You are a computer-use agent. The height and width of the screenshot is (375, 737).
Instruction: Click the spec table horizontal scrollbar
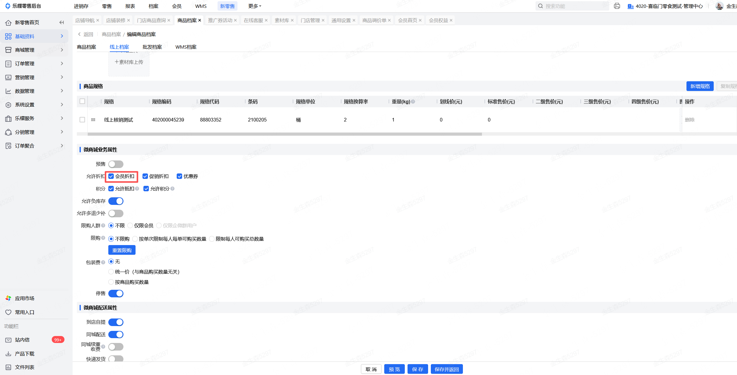284,134
